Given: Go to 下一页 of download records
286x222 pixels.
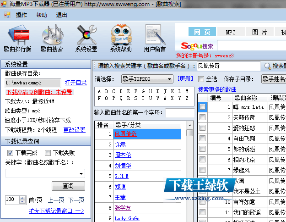Looking at the screenshot, I should pyautogui.click(x=76, y=200).
